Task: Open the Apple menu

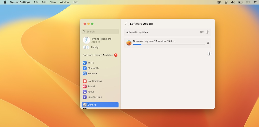Action: click(5, 2)
